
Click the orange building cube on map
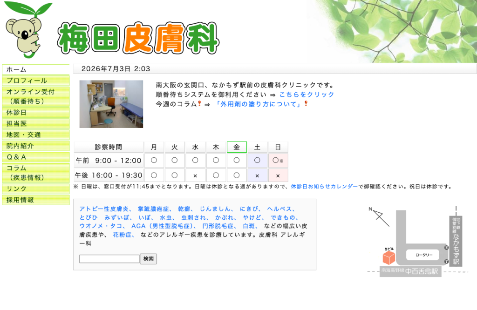(388, 257)
